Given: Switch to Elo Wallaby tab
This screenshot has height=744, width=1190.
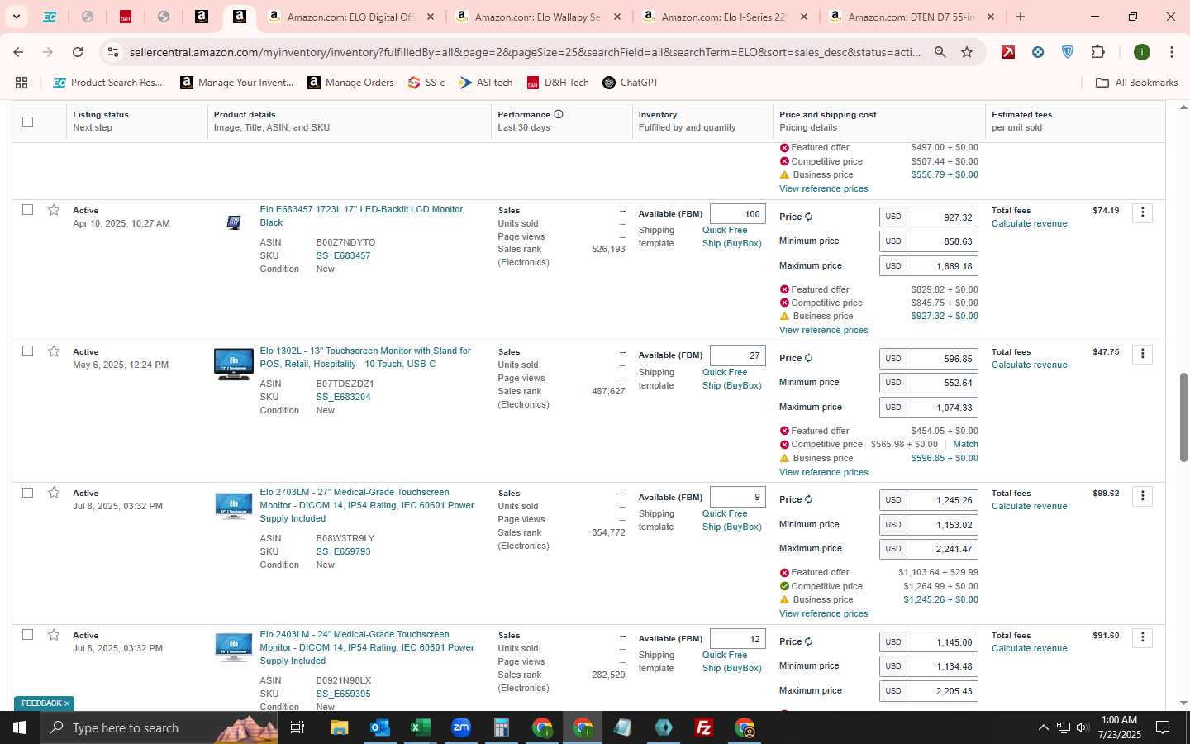Looking at the screenshot, I should coord(540,17).
